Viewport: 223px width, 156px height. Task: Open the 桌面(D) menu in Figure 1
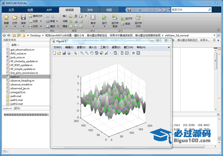(x=116, y=47)
